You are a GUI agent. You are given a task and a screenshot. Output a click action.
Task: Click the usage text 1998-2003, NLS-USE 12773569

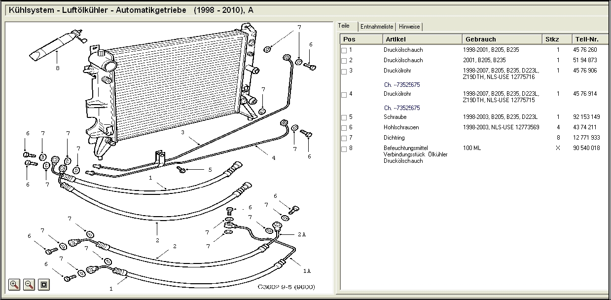(502, 127)
